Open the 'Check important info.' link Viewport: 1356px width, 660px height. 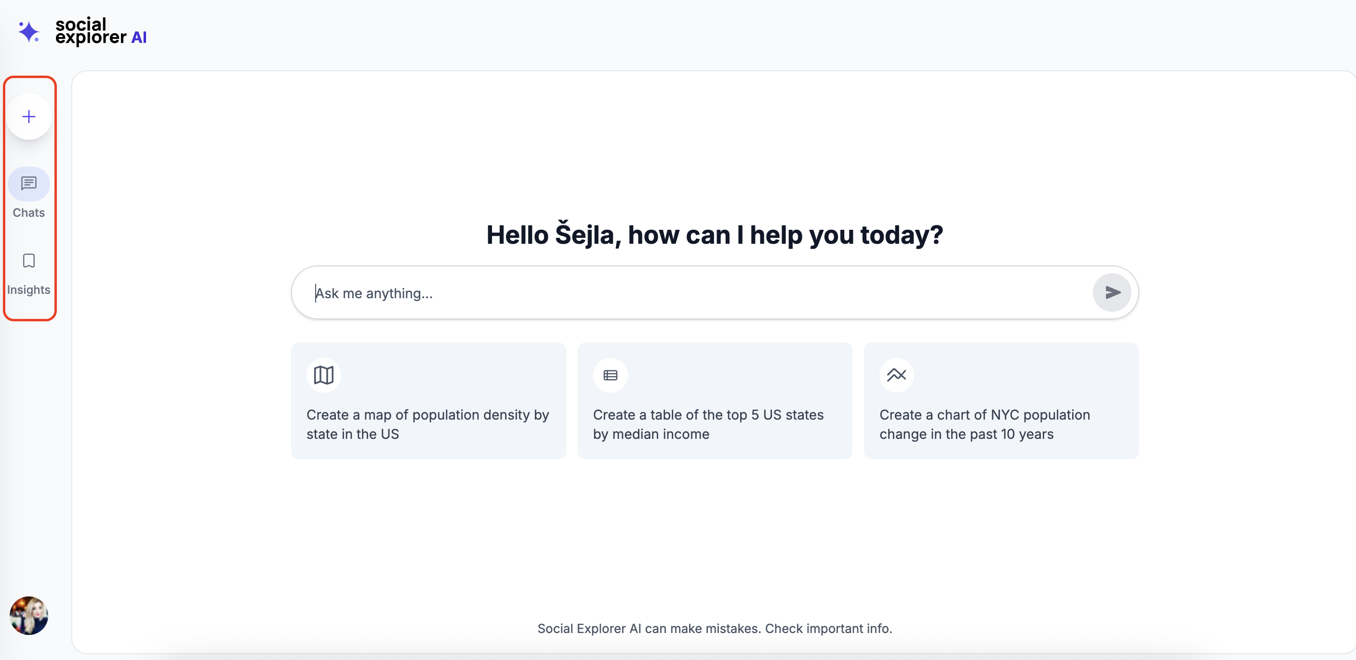828,628
